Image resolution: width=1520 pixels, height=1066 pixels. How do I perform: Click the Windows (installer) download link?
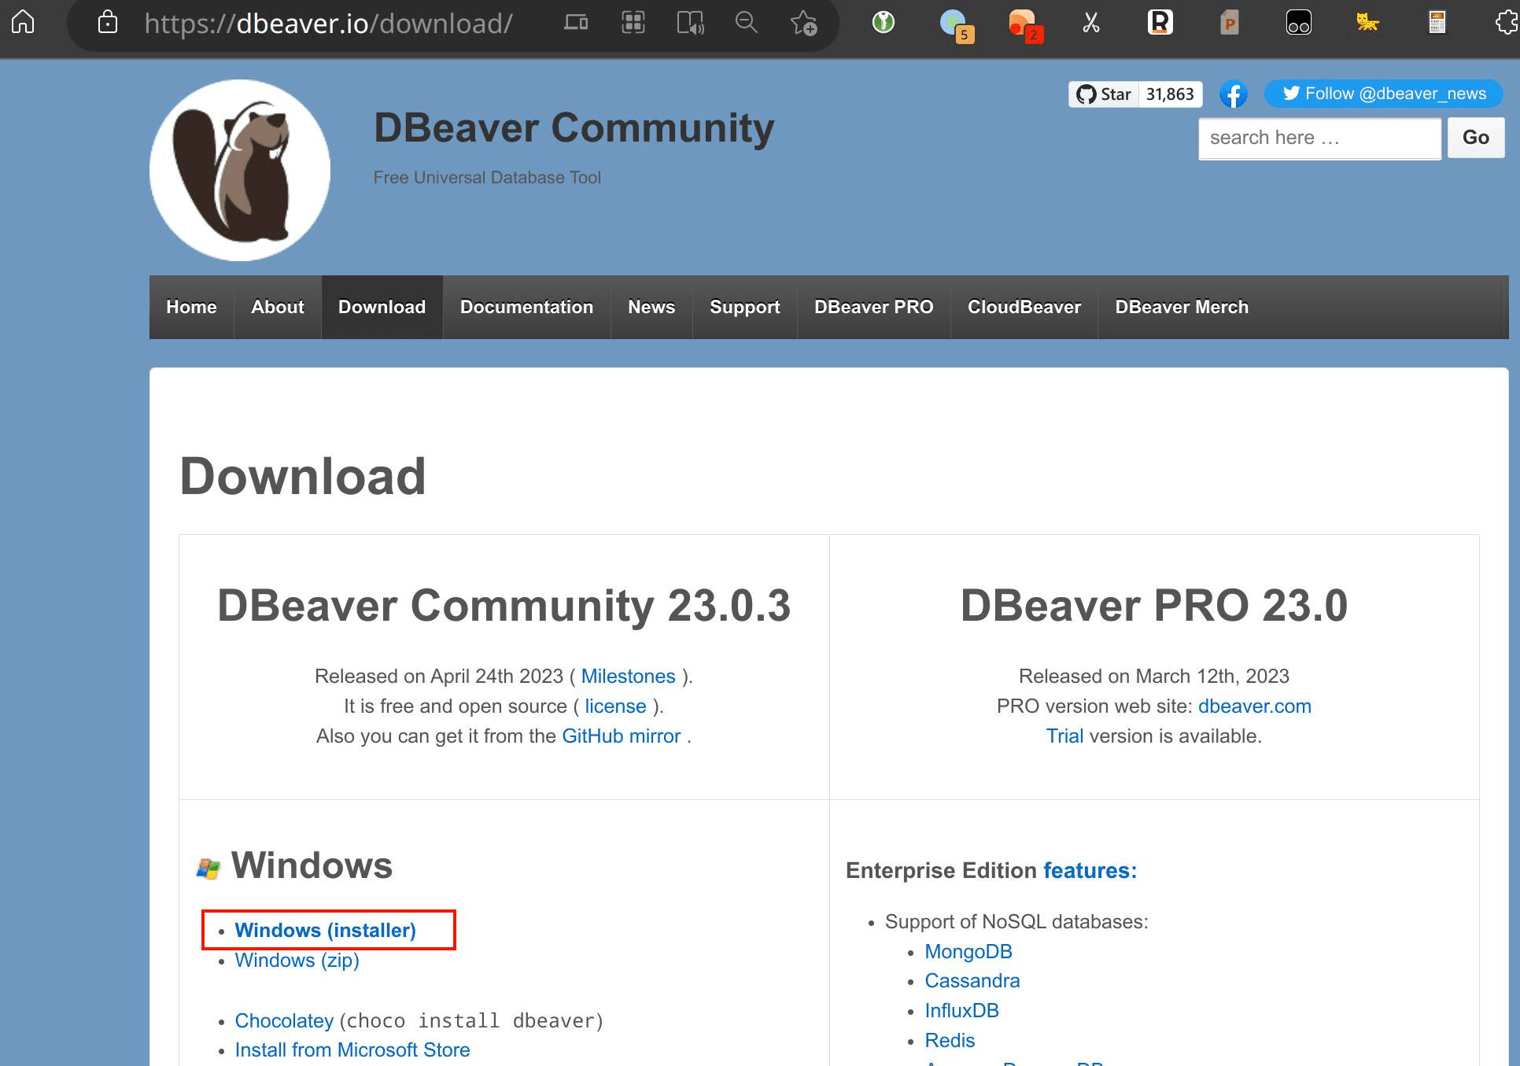coord(325,930)
